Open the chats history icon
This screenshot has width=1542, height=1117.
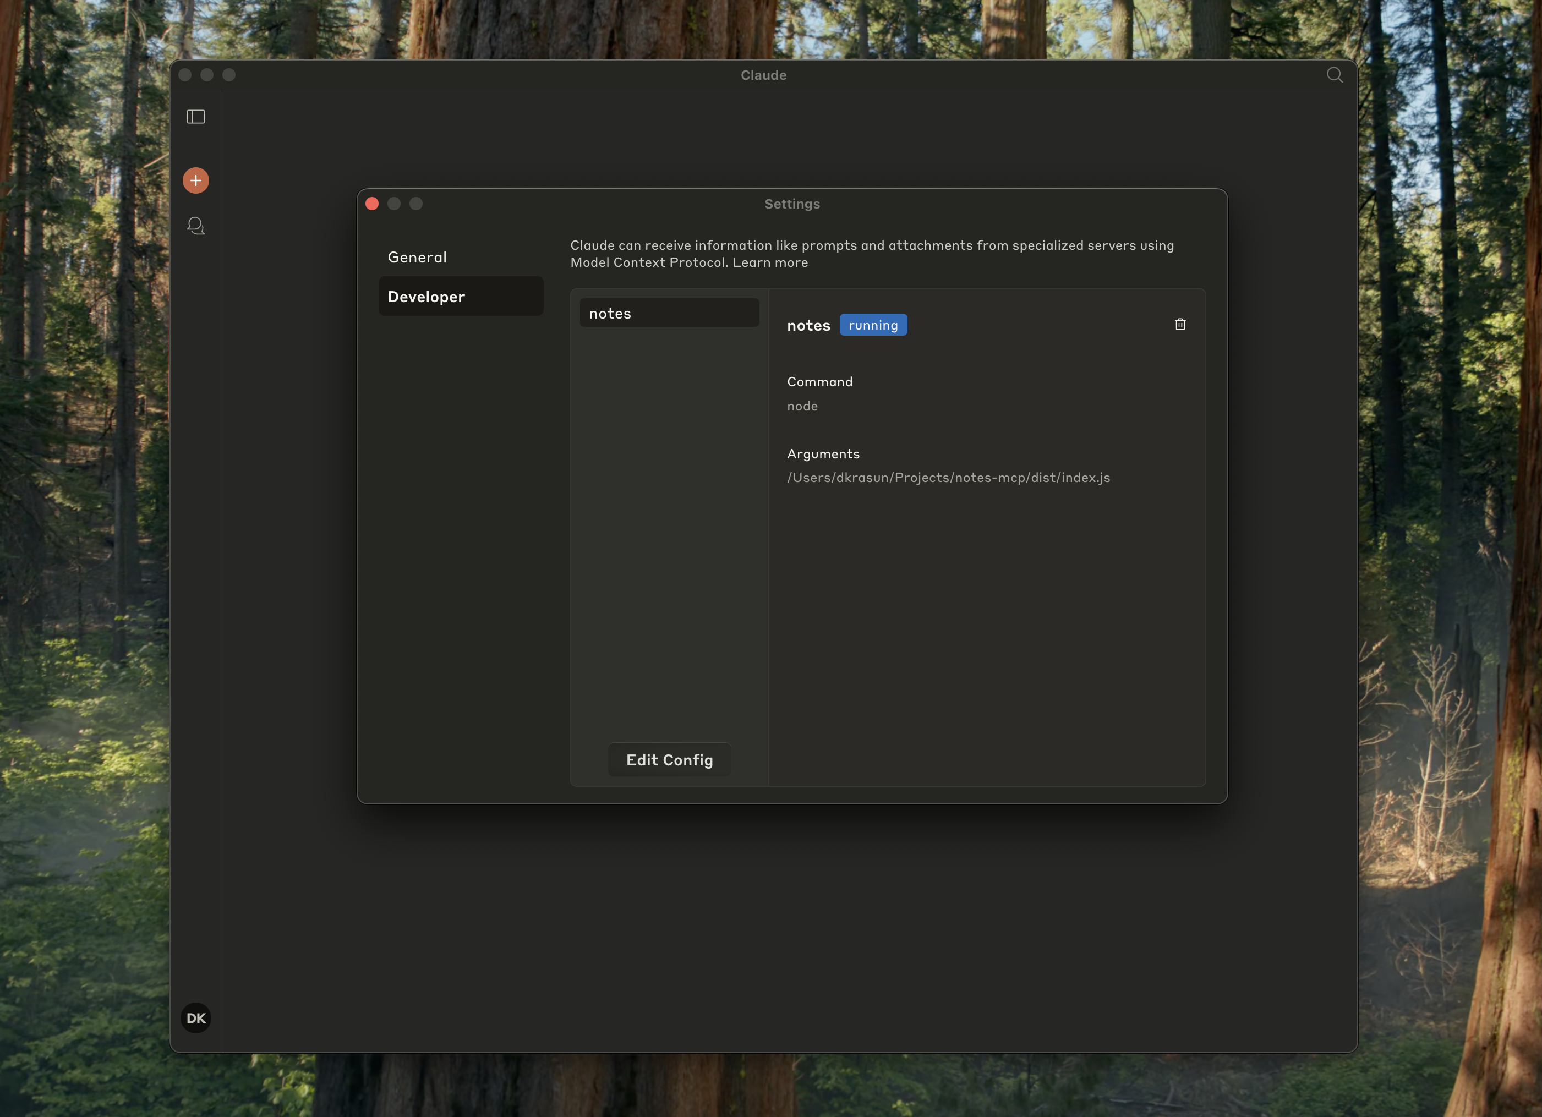click(196, 226)
